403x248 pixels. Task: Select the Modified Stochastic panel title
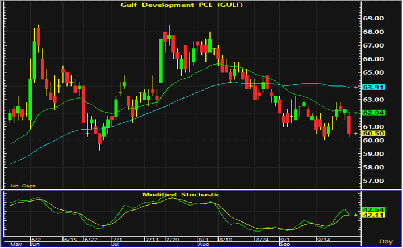coord(181,195)
